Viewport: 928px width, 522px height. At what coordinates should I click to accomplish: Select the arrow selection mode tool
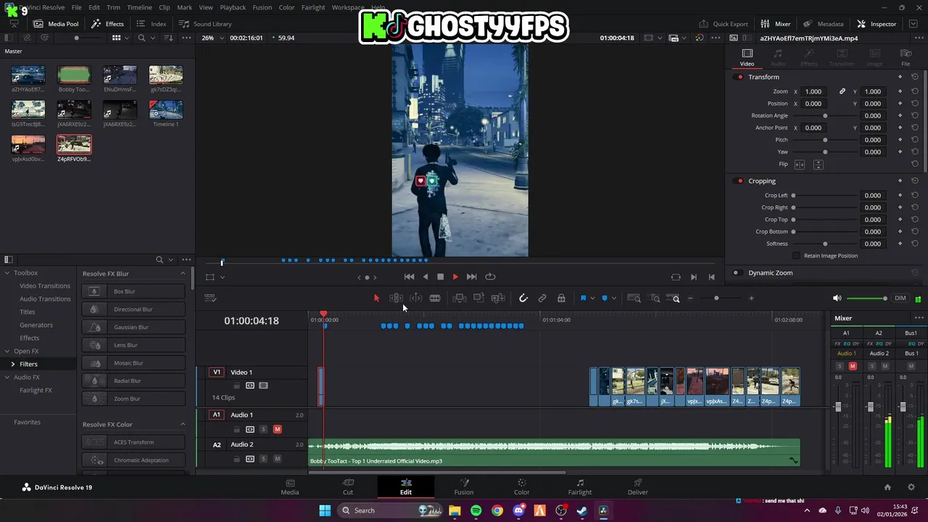(376, 298)
